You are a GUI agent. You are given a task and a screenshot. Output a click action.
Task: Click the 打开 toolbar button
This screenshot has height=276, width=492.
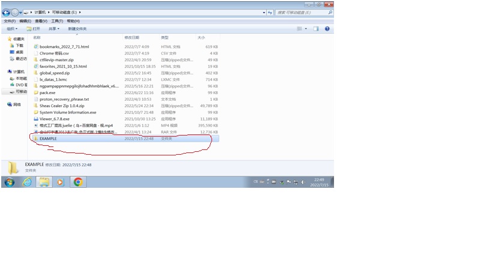(34, 28)
